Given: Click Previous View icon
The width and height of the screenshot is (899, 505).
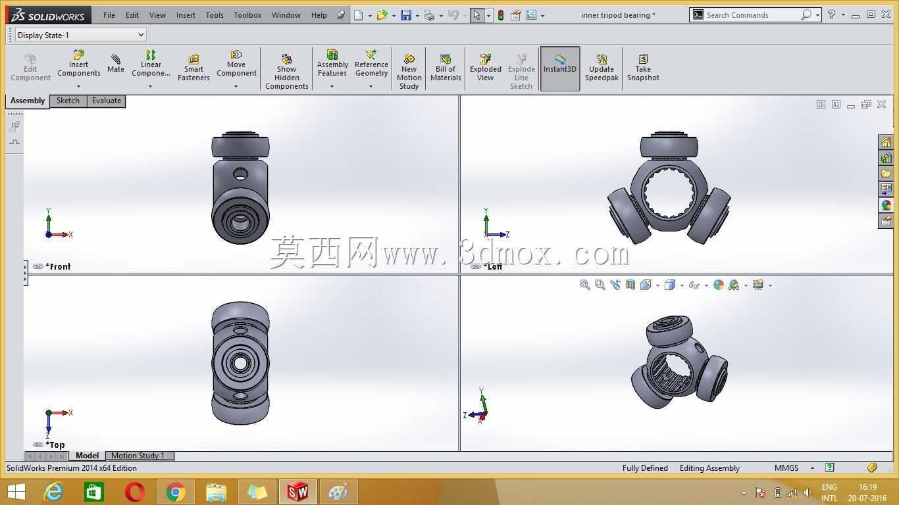Looking at the screenshot, I should coord(615,285).
